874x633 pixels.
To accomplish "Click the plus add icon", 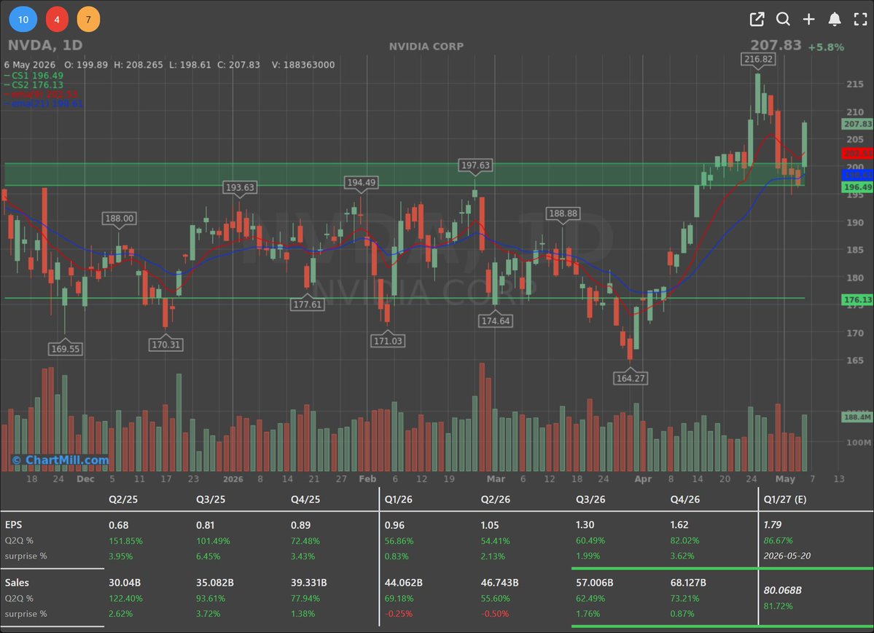I will click(x=809, y=20).
